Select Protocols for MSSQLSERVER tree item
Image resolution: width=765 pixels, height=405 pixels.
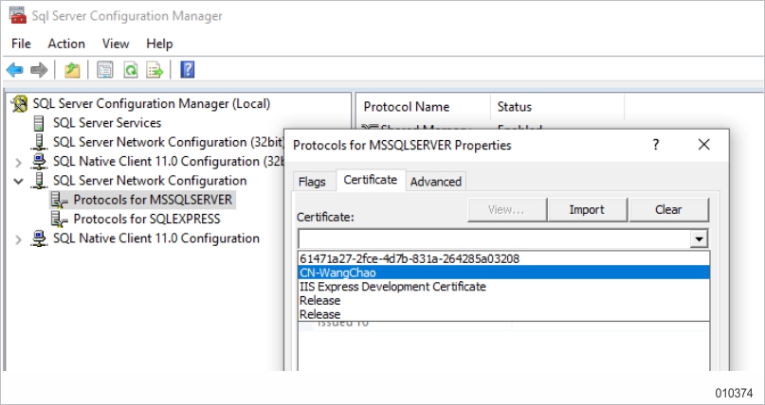point(153,200)
